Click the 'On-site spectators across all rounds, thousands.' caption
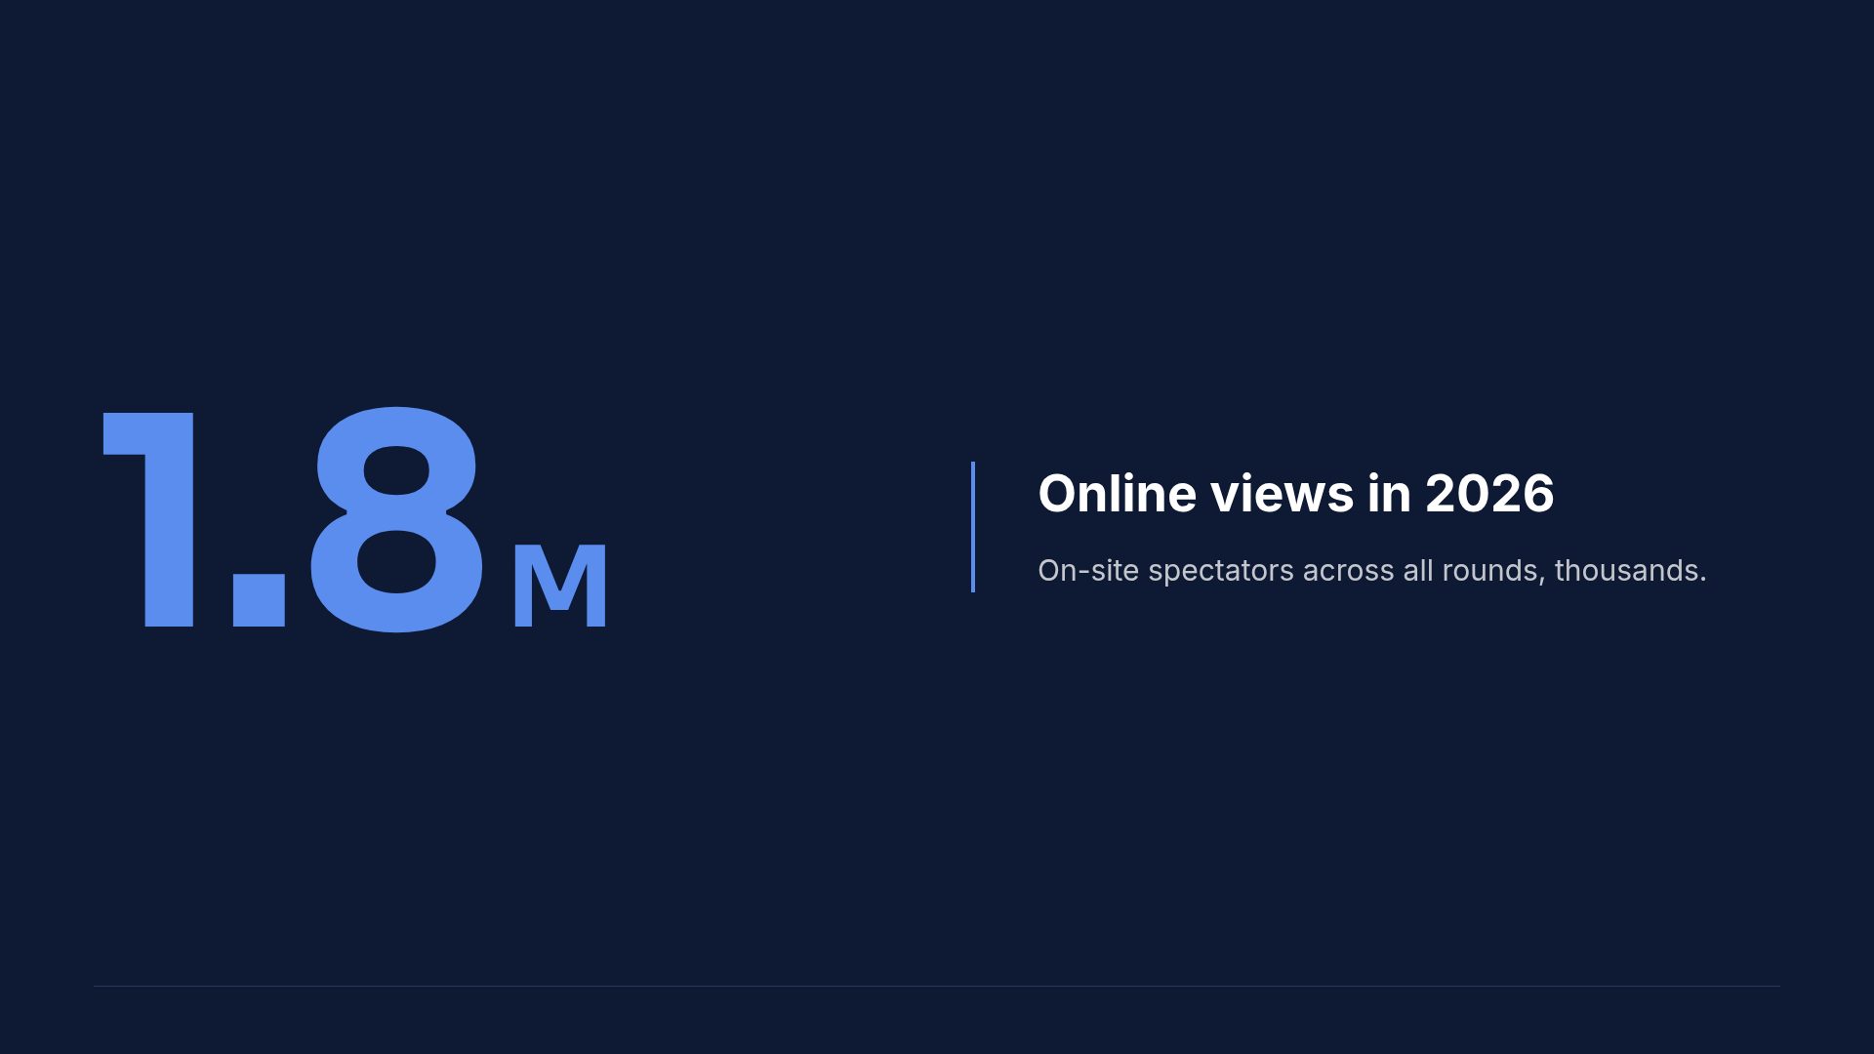Viewport: 1874px width, 1054px height. [1371, 570]
